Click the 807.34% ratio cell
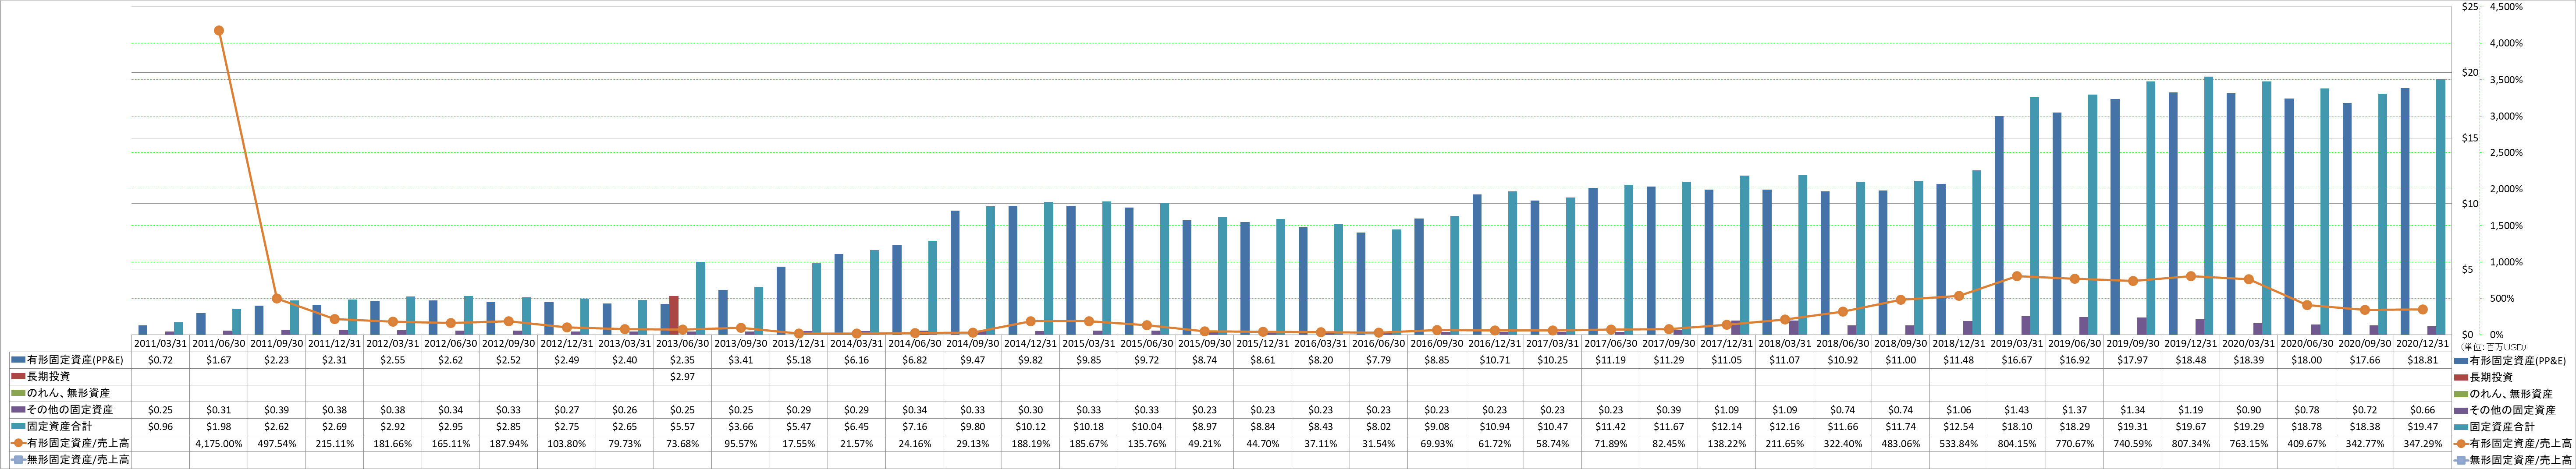Viewport: 2576px width, 469px height. pyautogui.click(x=2190, y=443)
